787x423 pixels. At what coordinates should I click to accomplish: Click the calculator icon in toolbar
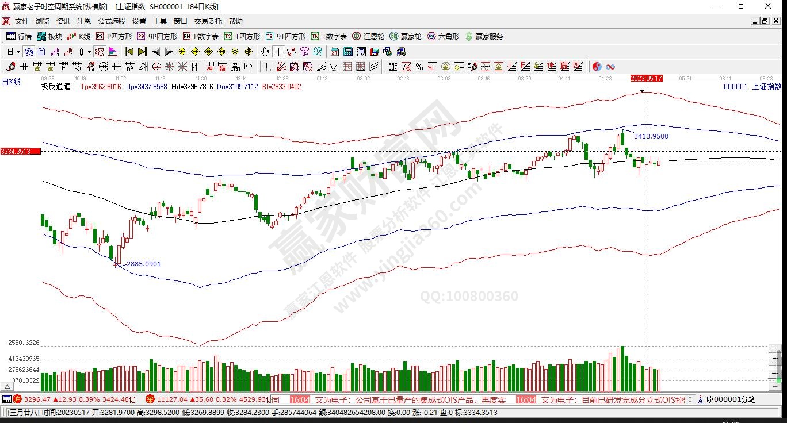pos(347,52)
